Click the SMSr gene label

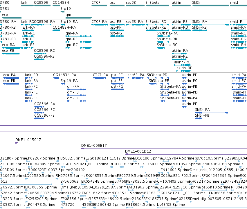click(196, 3)
